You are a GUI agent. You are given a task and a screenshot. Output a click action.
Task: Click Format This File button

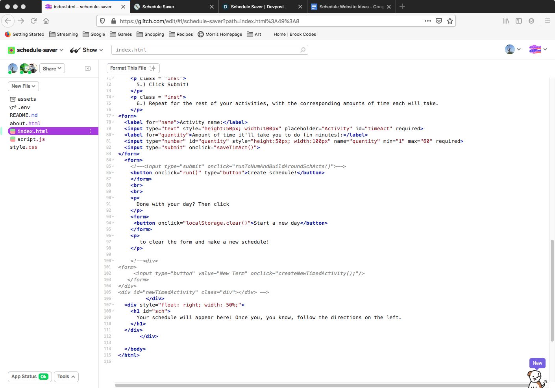[x=133, y=68]
